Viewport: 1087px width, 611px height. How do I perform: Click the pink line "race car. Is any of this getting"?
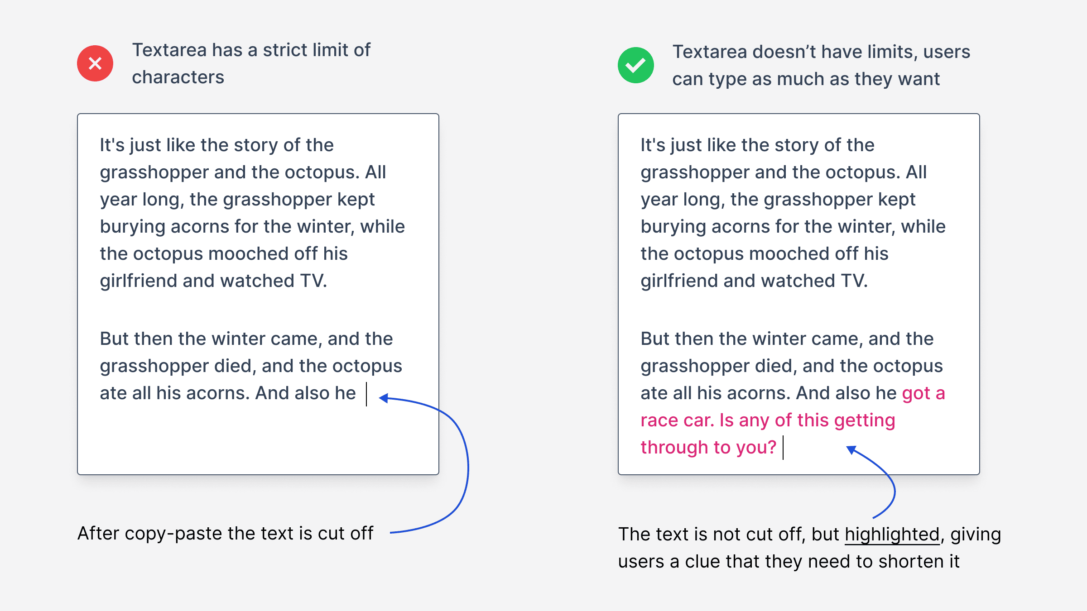pyautogui.click(x=768, y=420)
